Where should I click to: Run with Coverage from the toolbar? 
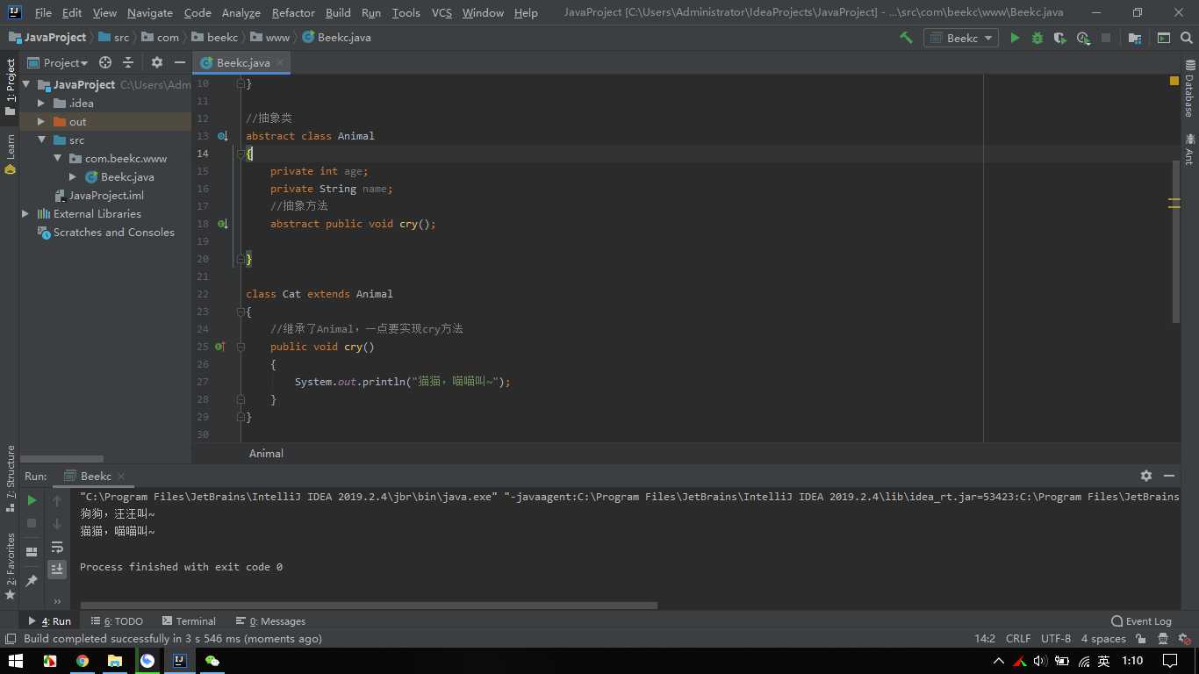click(1060, 38)
